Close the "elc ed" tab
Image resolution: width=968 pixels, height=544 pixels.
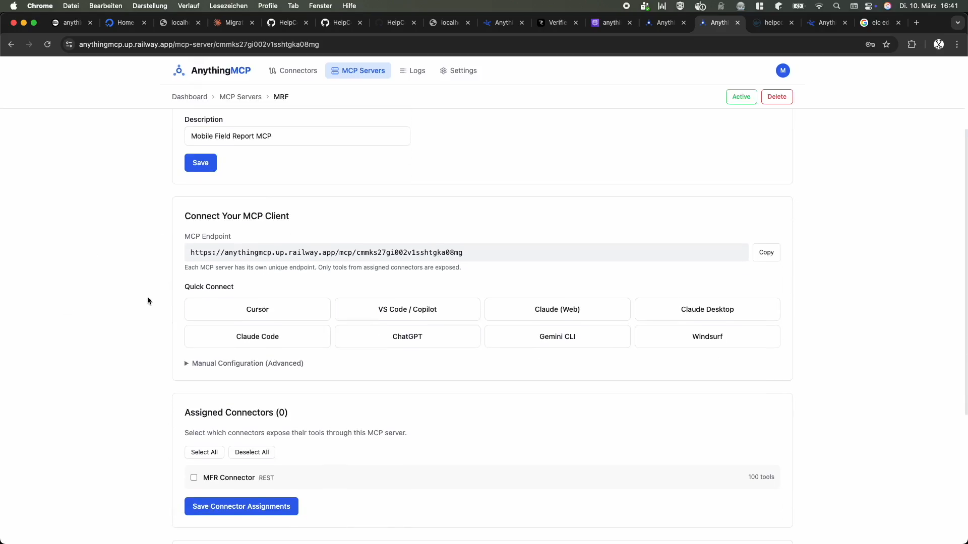click(898, 23)
